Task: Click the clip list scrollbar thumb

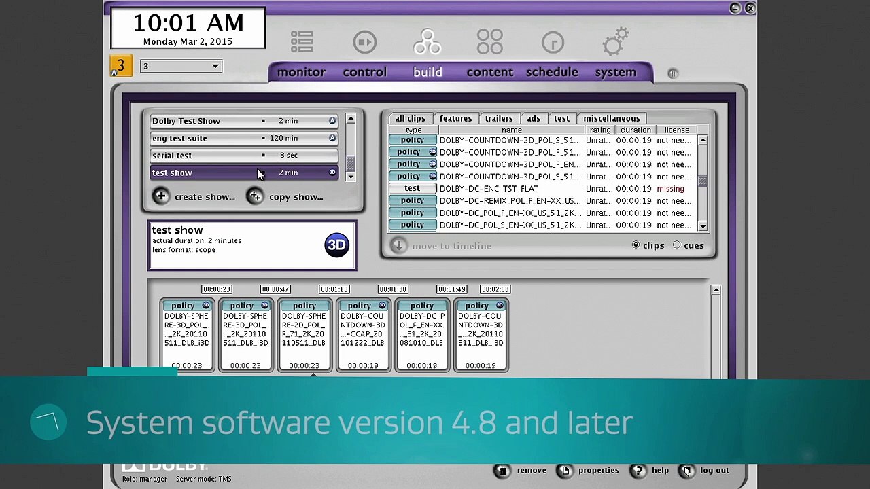Action: tap(703, 181)
